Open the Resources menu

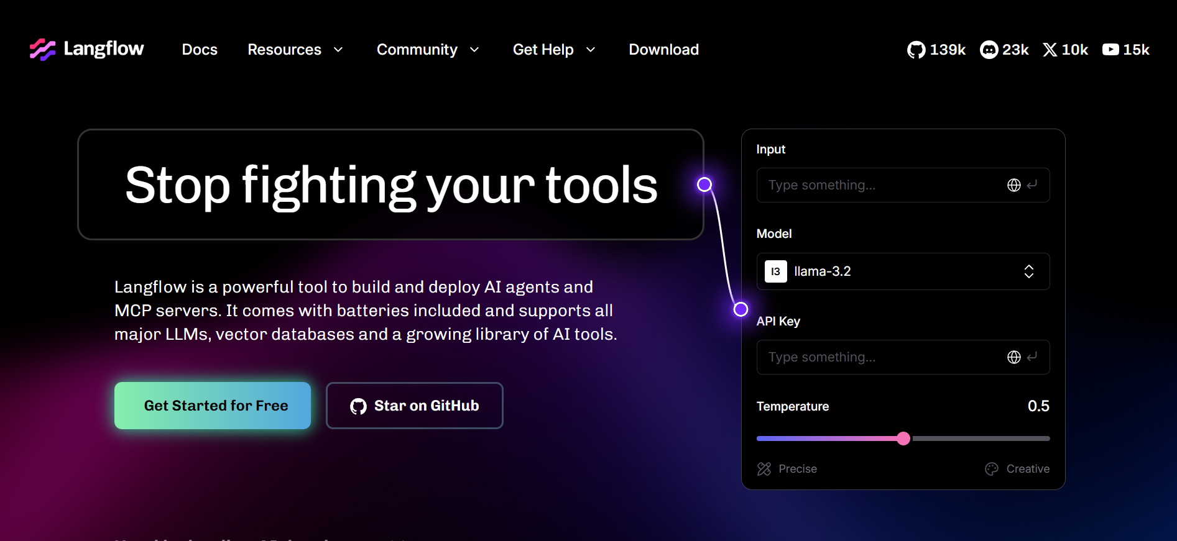point(284,50)
